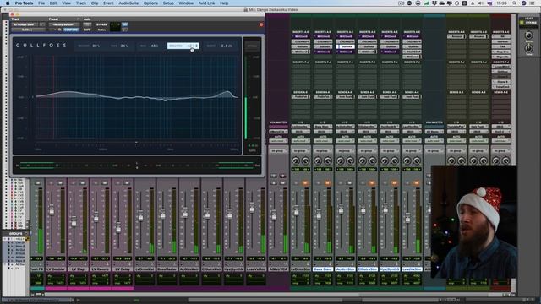
Task: Select the AllMstrVCA track name
Action: tap(278, 269)
